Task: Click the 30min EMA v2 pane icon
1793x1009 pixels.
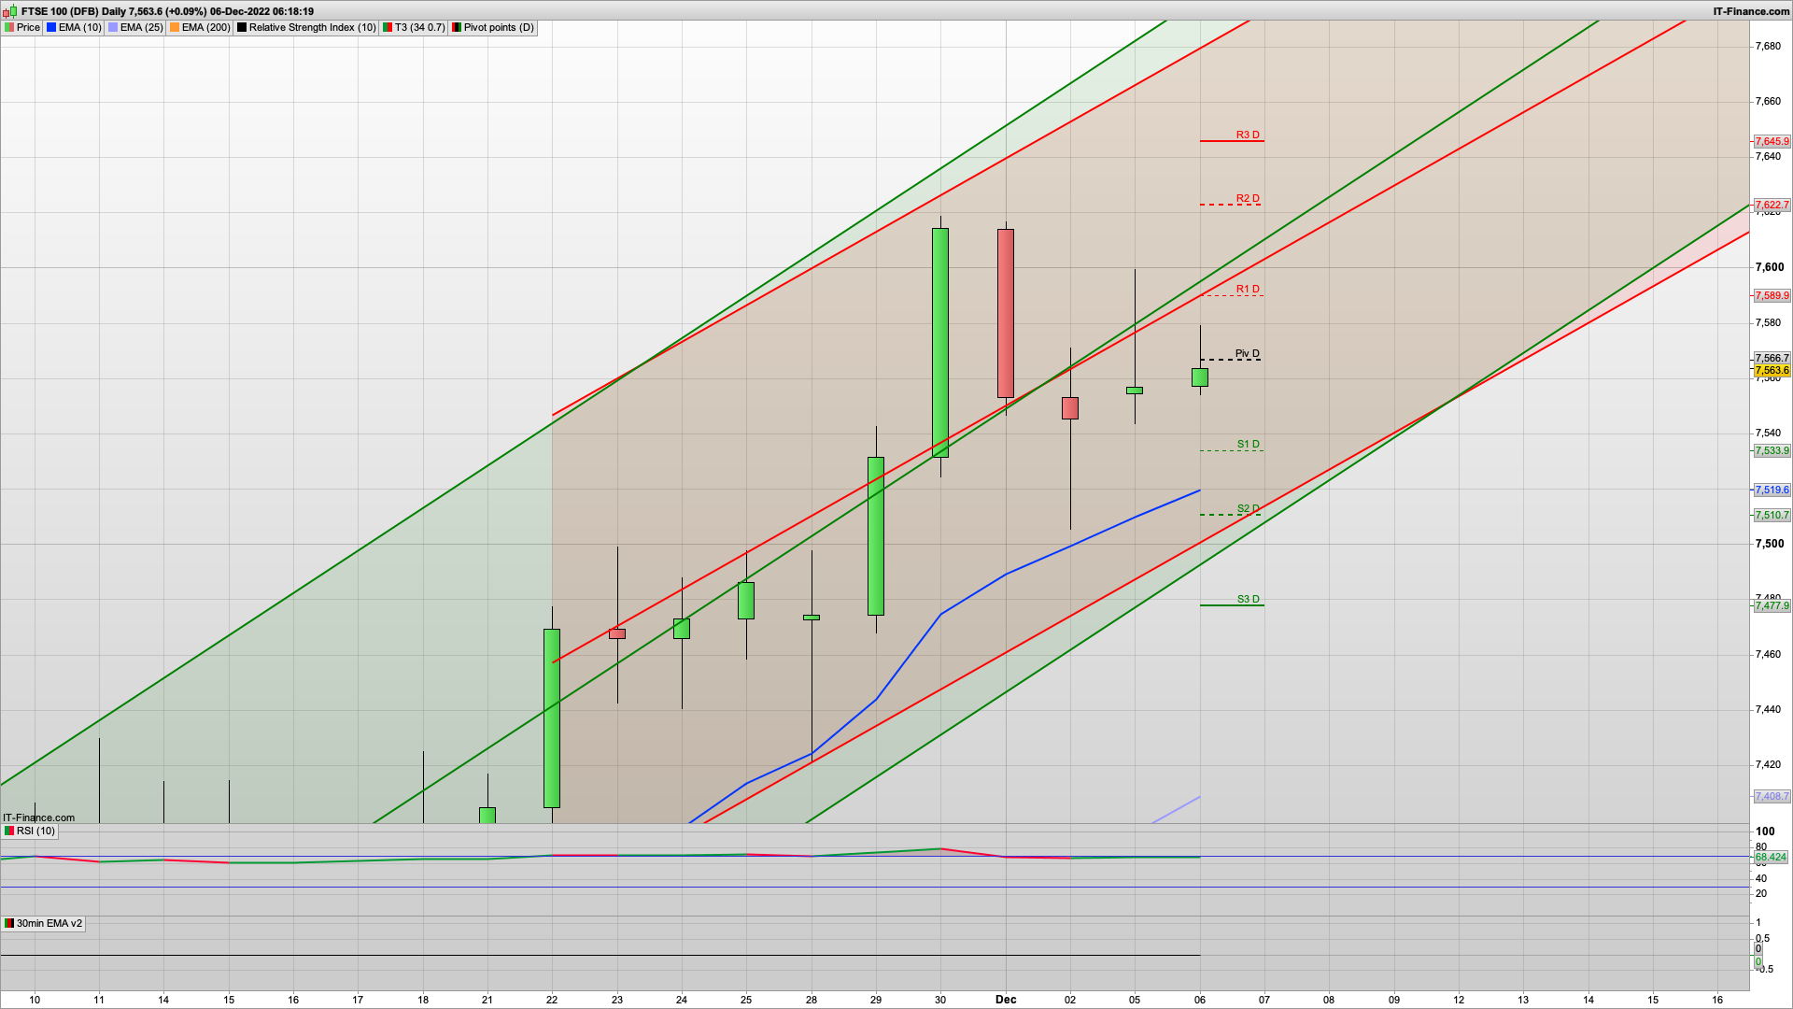Action: click(x=9, y=924)
